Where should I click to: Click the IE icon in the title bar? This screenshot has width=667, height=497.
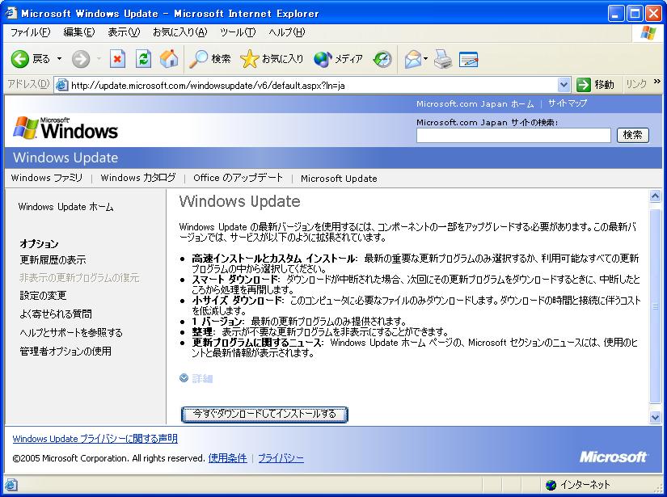[11, 13]
